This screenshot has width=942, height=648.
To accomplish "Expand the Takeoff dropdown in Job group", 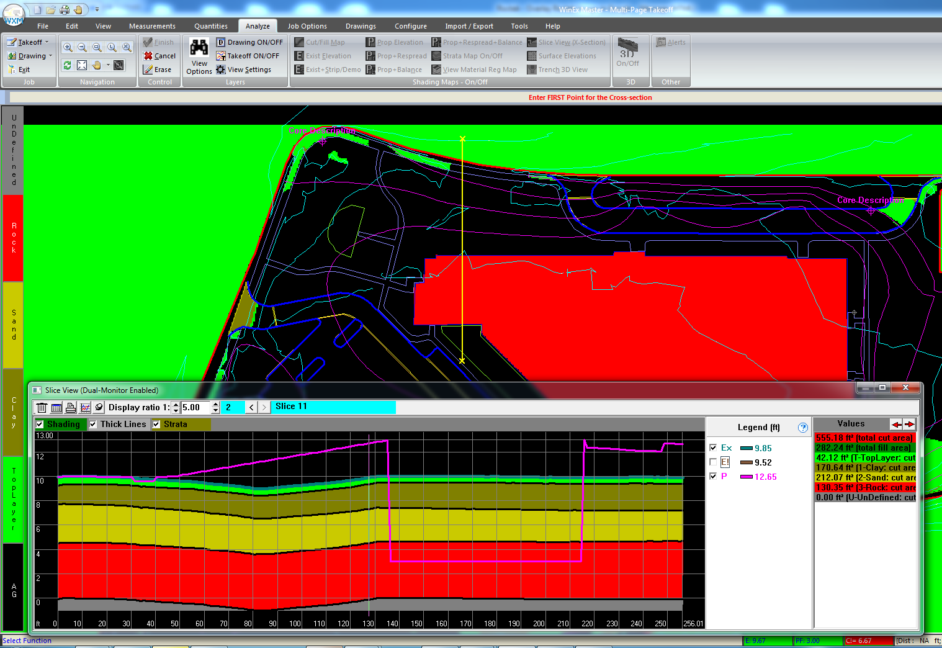I will pyautogui.click(x=47, y=42).
